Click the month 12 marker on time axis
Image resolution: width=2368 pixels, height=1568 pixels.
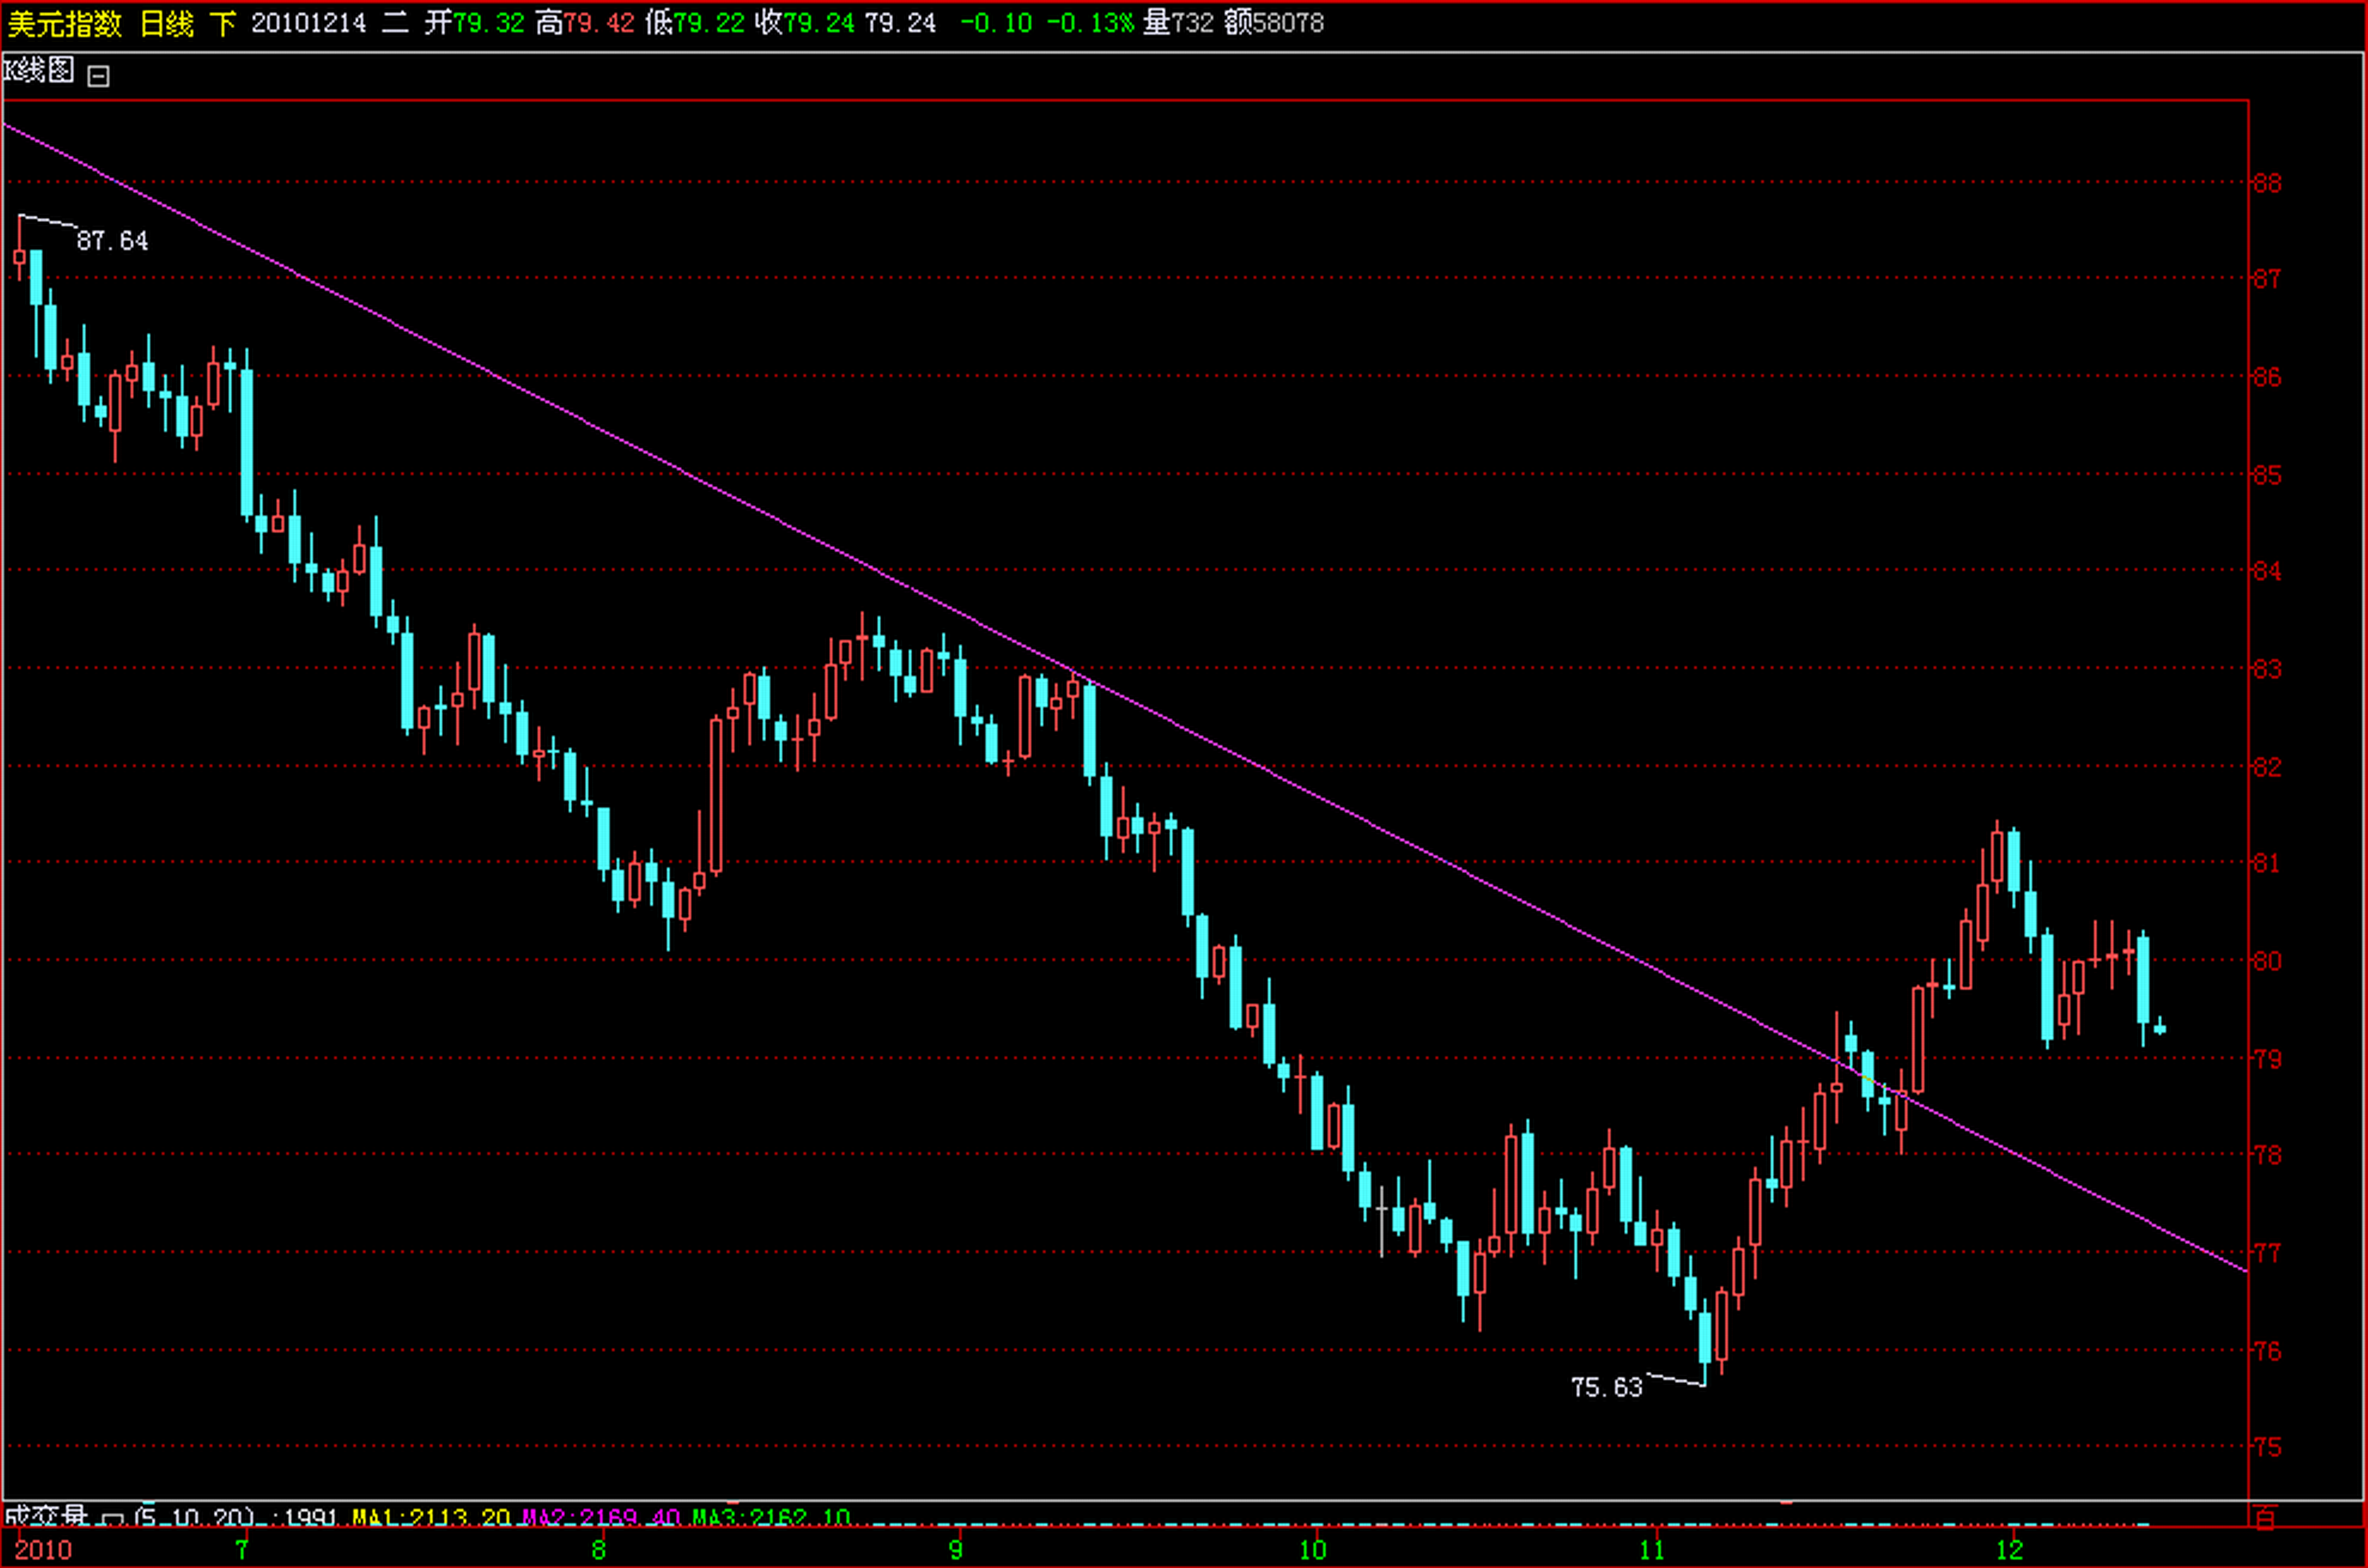[x=2010, y=1550]
